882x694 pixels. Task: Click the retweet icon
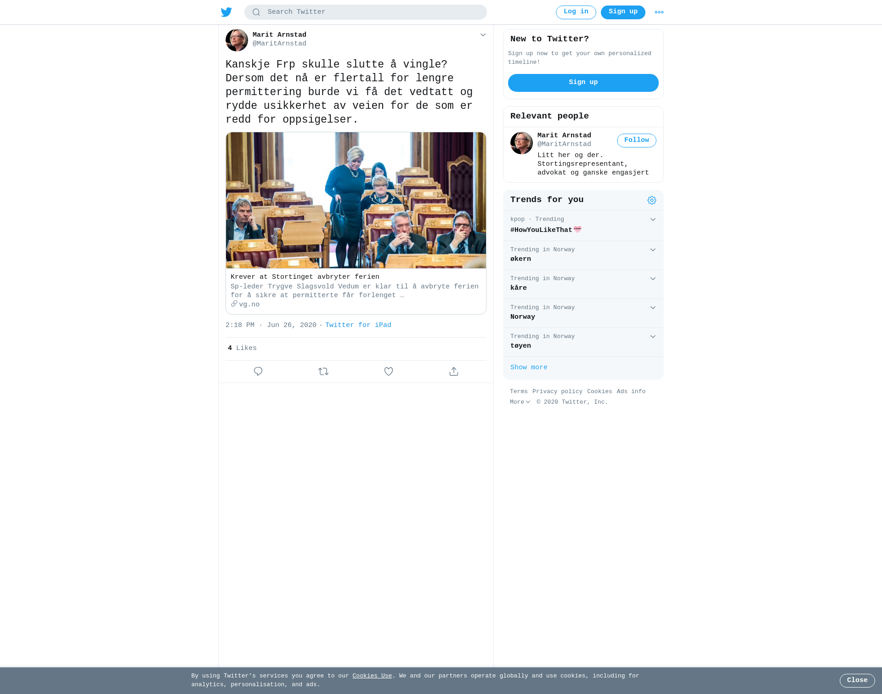coord(323,371)
